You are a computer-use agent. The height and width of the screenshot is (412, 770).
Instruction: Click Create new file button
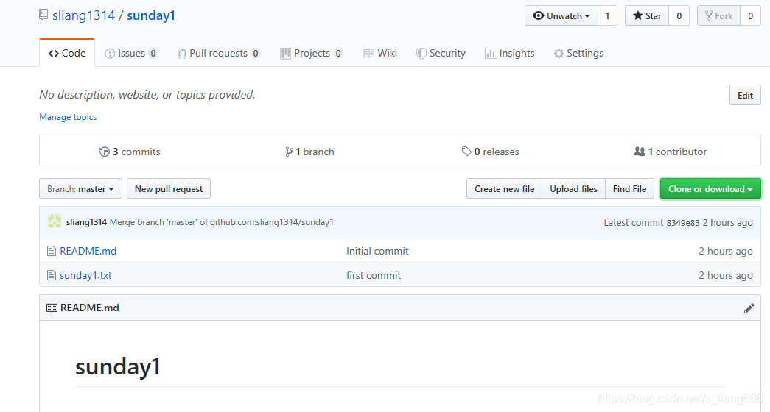[504, 189]
